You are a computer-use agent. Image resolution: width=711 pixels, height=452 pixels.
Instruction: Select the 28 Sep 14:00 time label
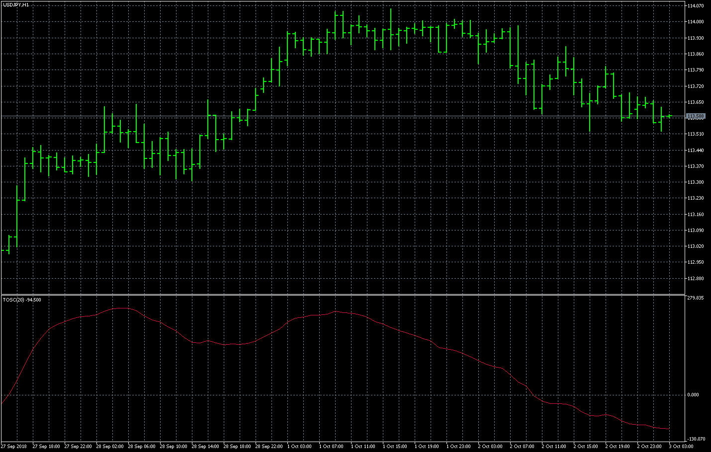(205, 447)
